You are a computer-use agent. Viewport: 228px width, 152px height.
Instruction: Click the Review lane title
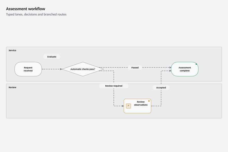[12, 87]
